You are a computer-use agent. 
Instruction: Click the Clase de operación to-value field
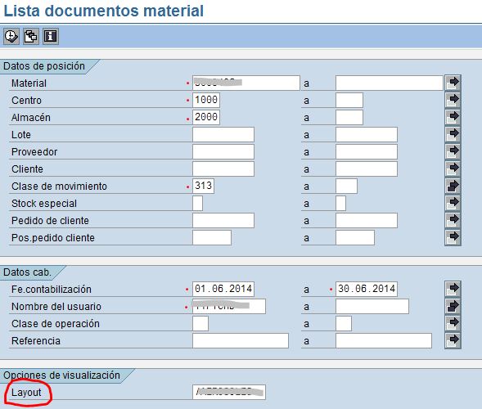[x=344, y=324]
